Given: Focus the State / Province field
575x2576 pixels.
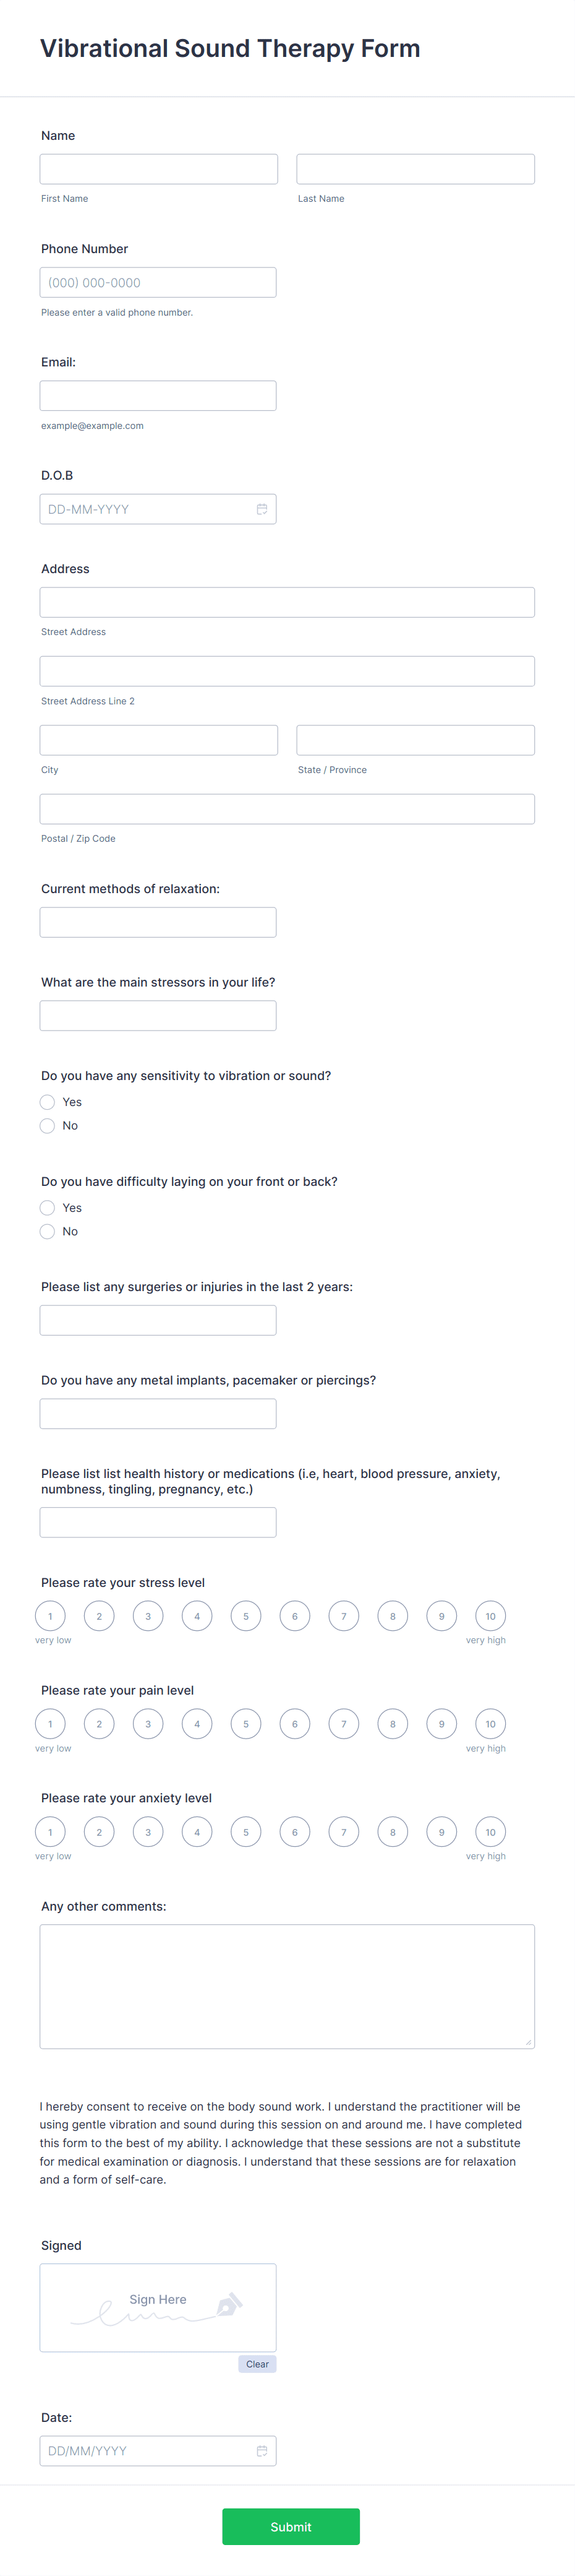Looking at the screenshot, I should pyautogui.click(x=415, y=739).
